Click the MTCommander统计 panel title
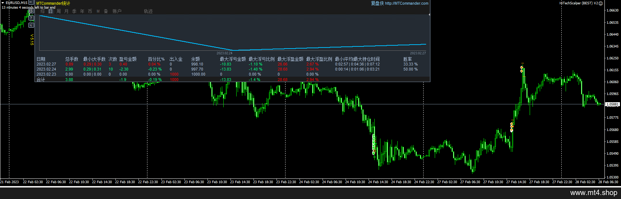Image resolution: width=621 pixels, height=199 pixels. (53, 3)
